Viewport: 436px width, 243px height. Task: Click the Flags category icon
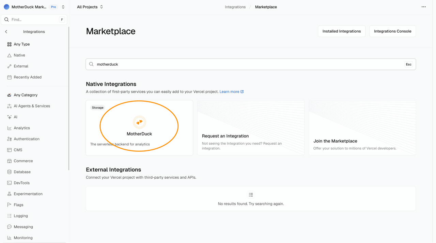point(9,205)
